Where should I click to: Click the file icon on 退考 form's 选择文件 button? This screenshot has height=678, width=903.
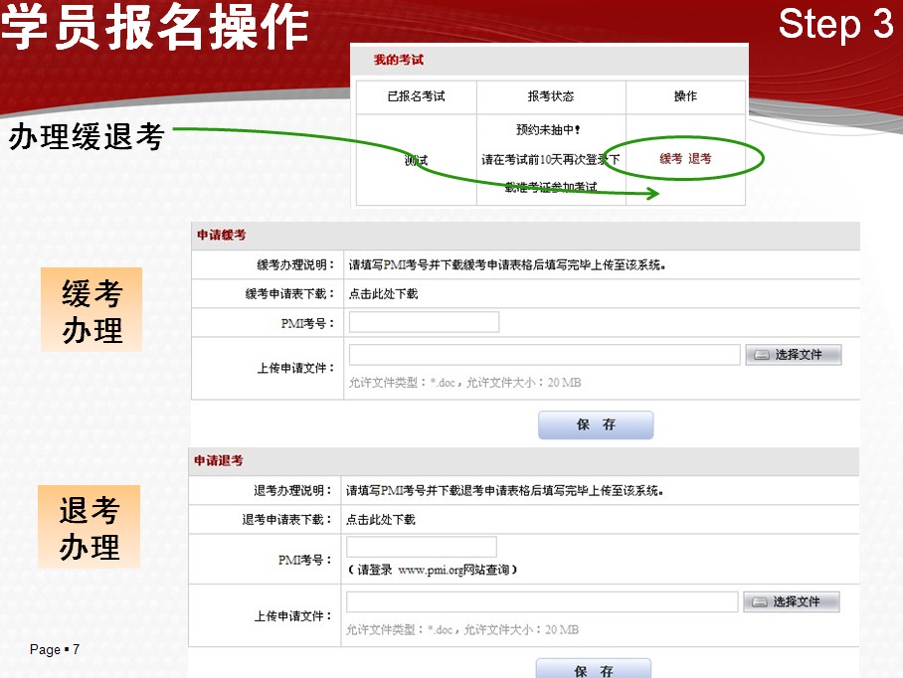click(760, 601)
